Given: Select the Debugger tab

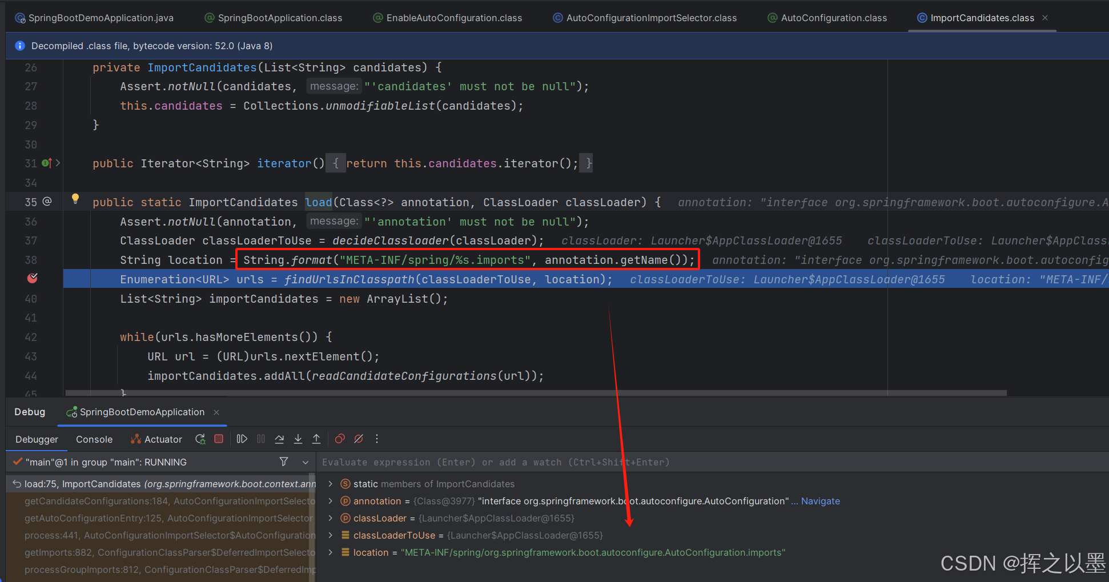Looking at the screenshot, I should tap(37, 439).
